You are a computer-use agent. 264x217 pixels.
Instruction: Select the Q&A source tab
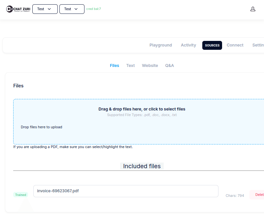pos(169,65)
